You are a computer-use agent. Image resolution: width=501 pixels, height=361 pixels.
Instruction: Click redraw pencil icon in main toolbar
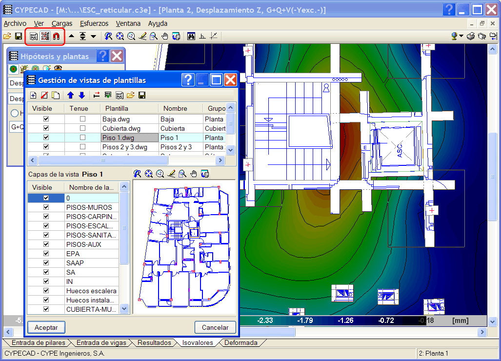coord(142,36)
